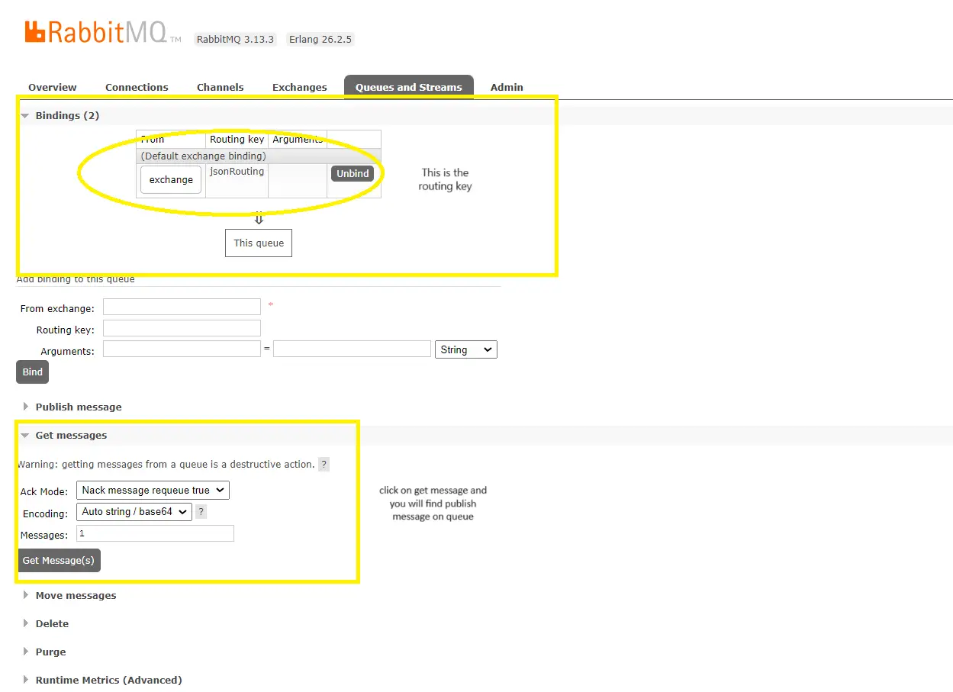Open the Exchanges tab
The width and height of the screenshot is (953, 692).
tap(299, 87)
